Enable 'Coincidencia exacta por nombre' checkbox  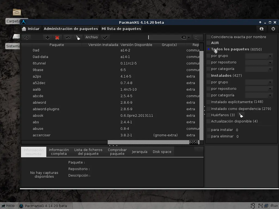(208, 37)
